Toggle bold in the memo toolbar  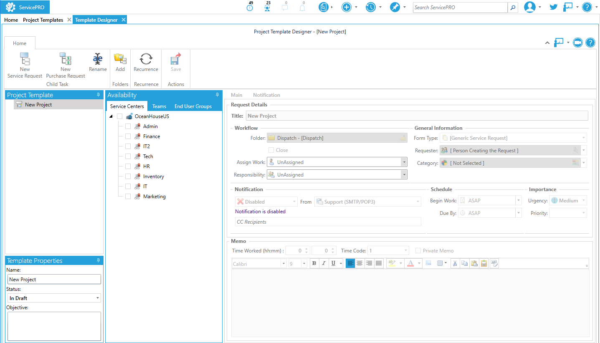click(314, 263)
